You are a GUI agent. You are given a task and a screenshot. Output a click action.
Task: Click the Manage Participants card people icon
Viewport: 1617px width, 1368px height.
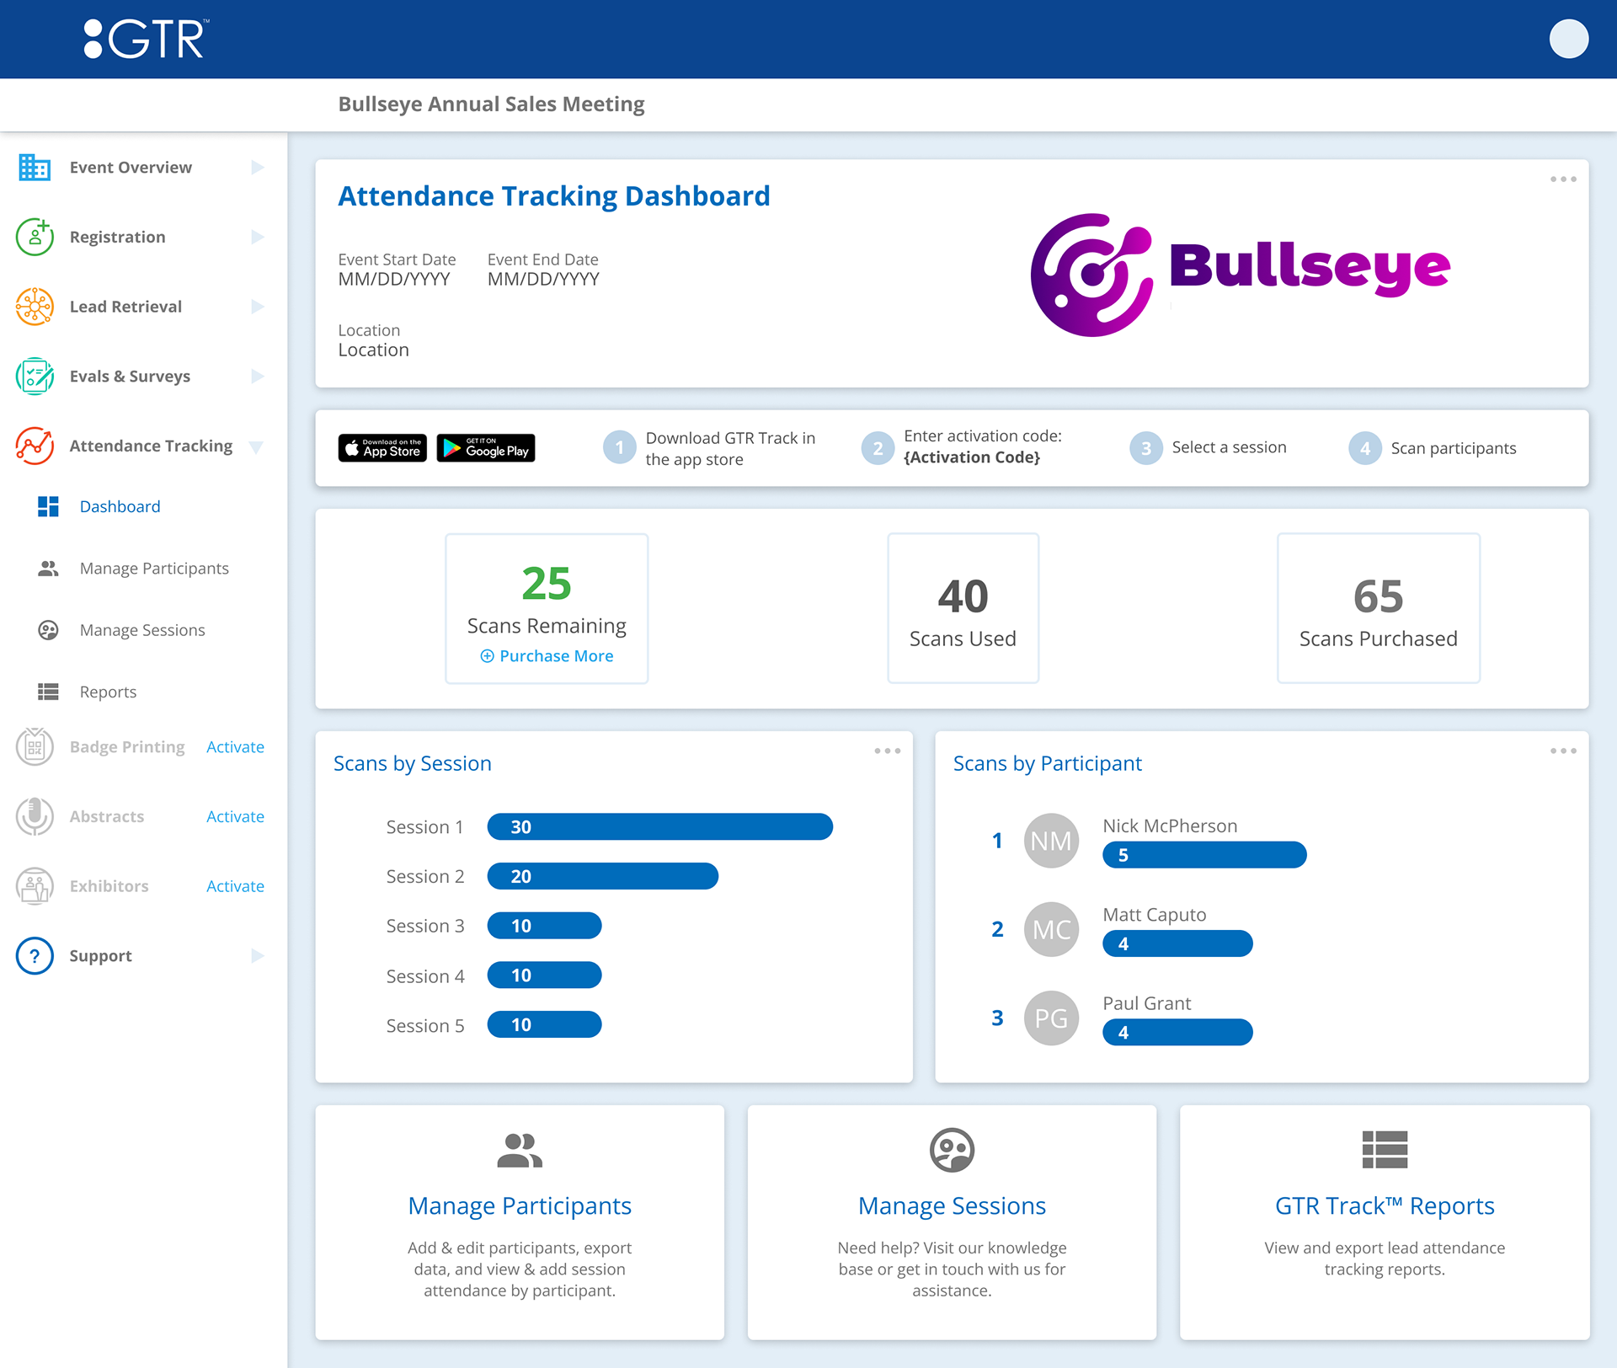point(520,1151)
